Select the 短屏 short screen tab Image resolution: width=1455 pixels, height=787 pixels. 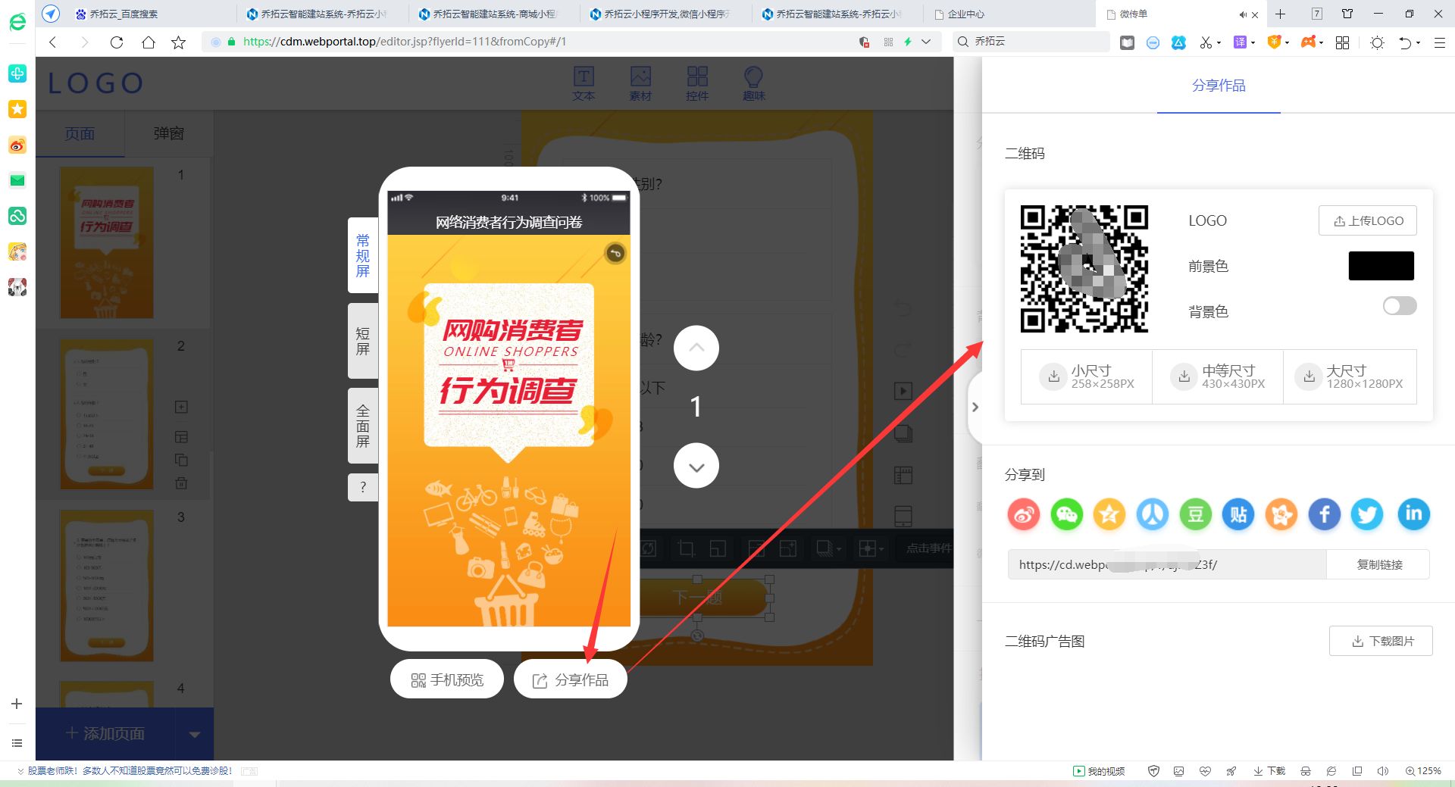[x=363, y=341]
